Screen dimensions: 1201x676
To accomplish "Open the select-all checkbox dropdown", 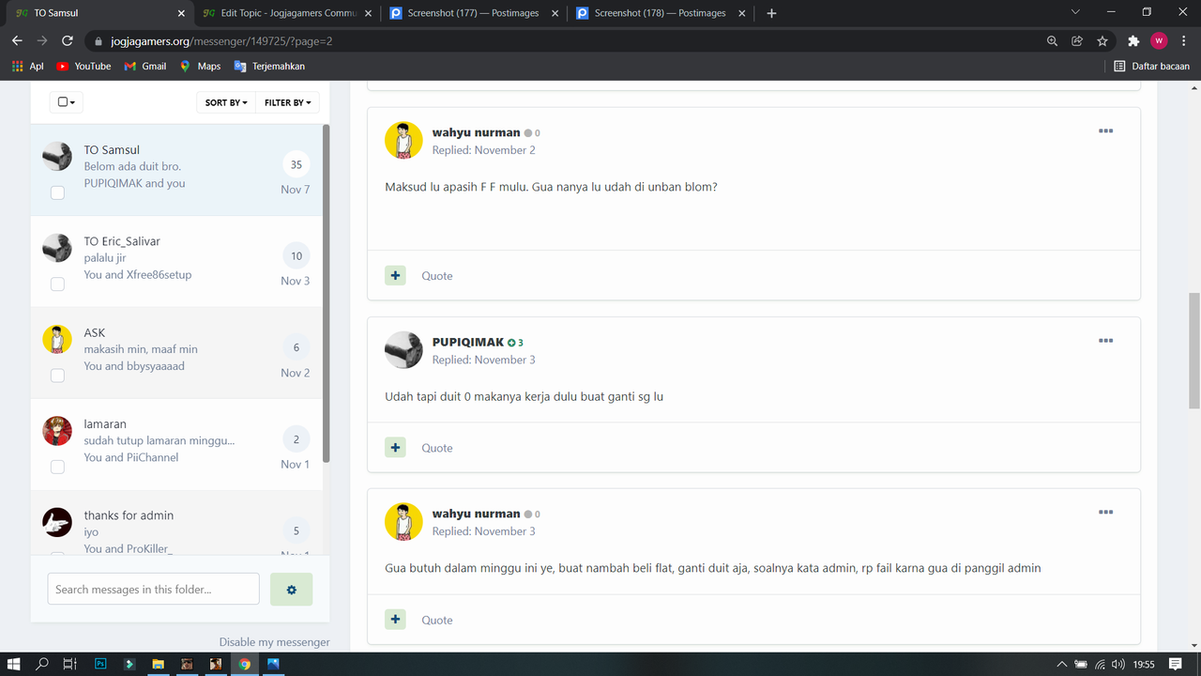I will [67, 102].
